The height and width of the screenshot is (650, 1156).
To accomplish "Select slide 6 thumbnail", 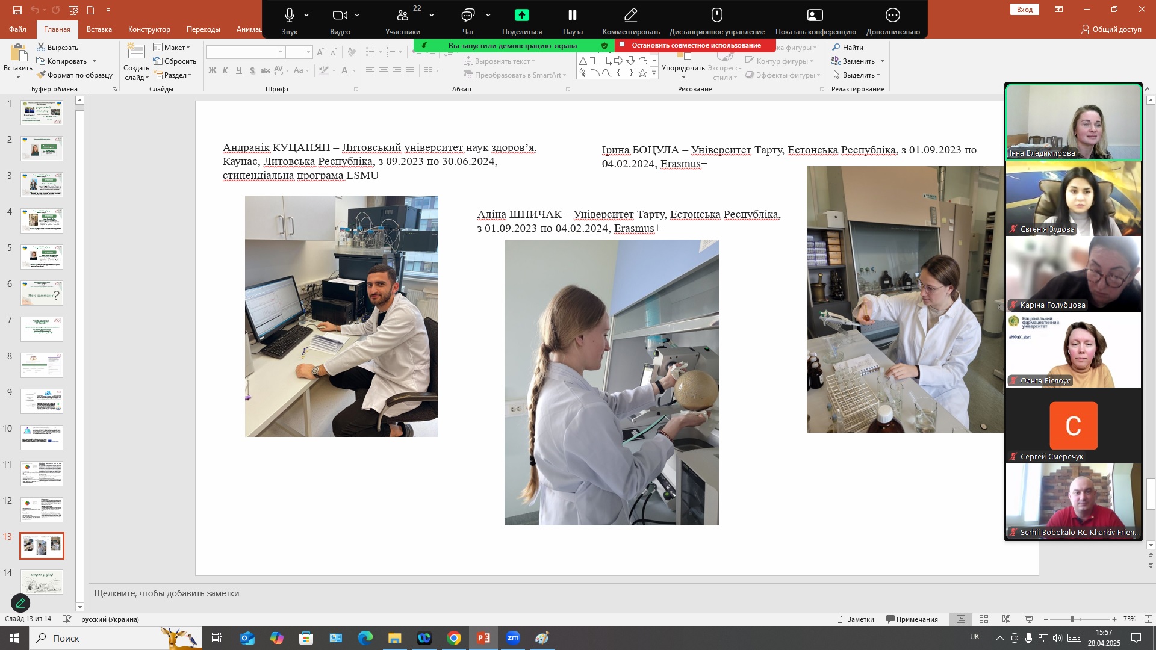I will (x=42, y=293).
